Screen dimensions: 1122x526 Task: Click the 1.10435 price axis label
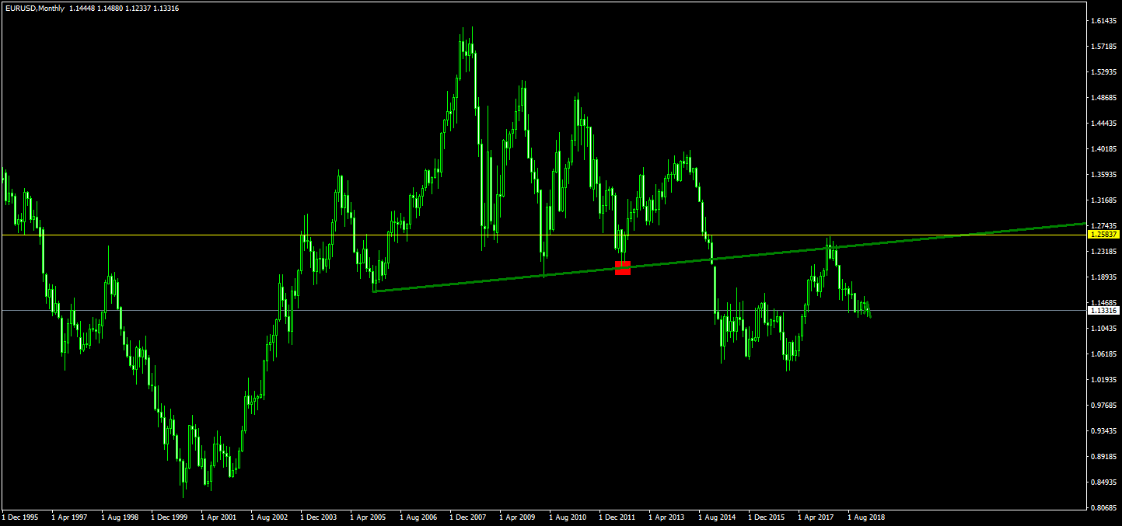tap(1104, 329)
